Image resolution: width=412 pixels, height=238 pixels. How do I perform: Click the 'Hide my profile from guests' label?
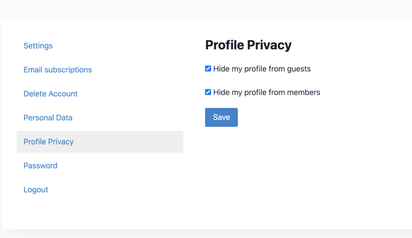coord(262,69)
